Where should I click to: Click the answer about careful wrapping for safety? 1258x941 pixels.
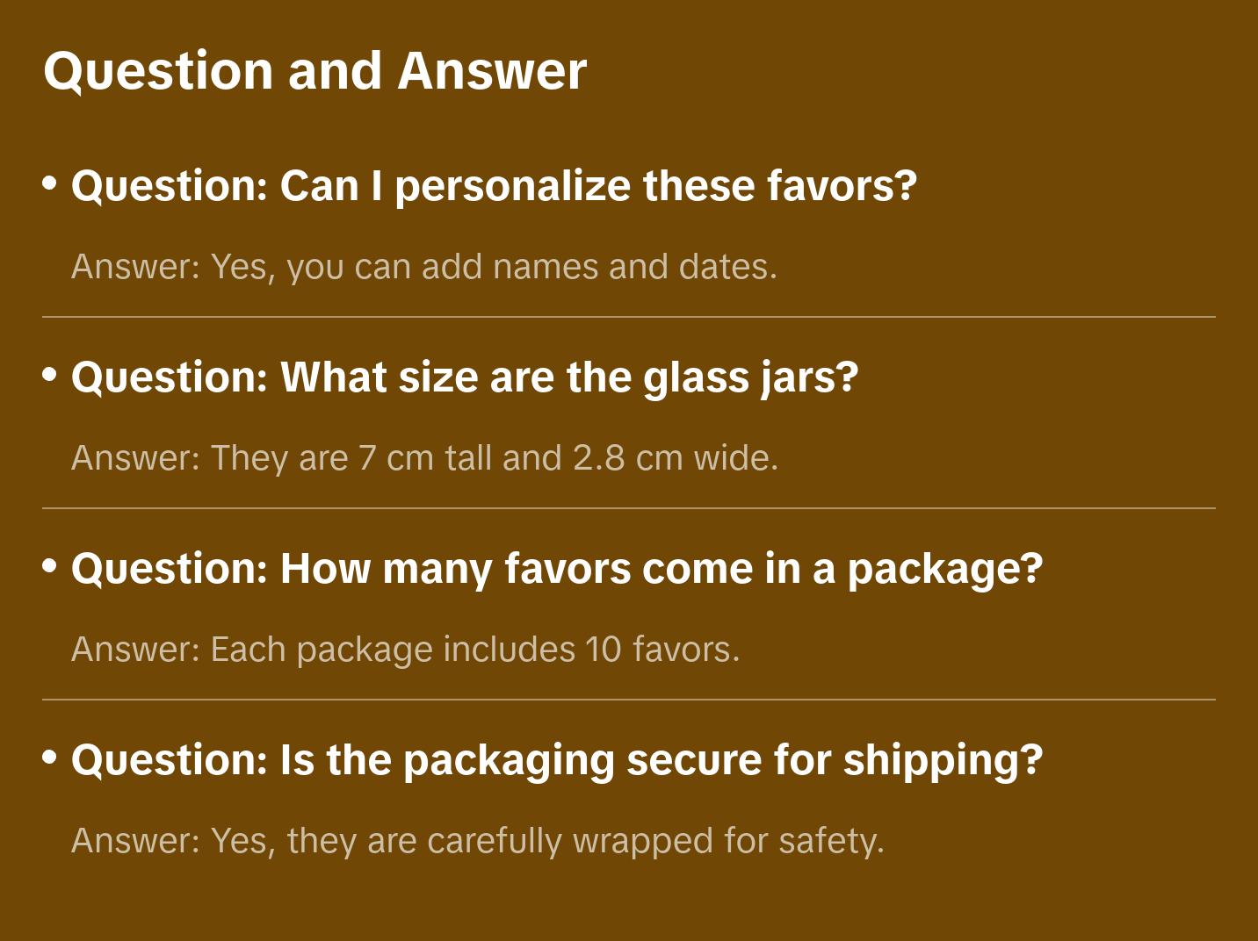coord(477,841)
